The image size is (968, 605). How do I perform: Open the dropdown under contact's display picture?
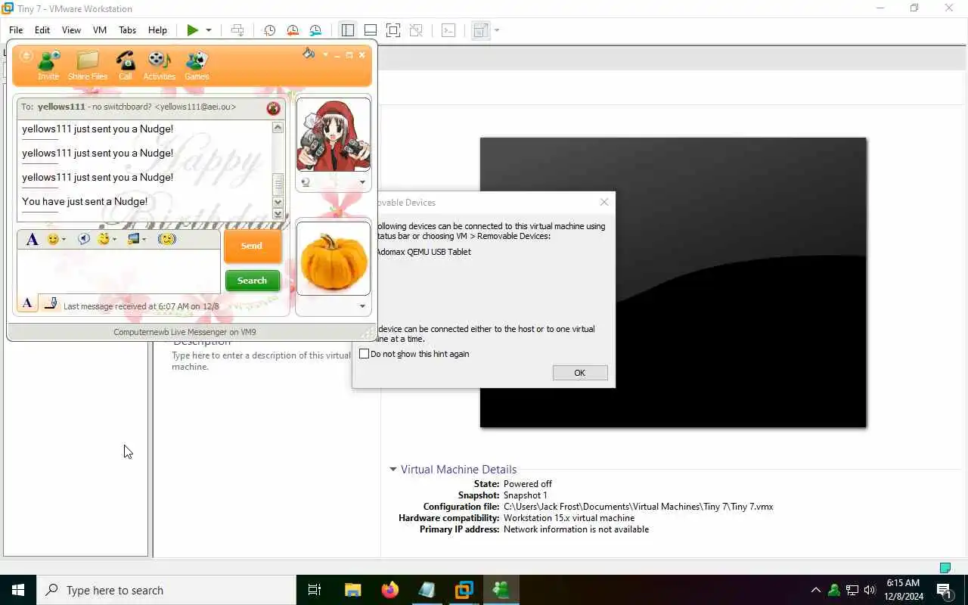tap(362, 182)
